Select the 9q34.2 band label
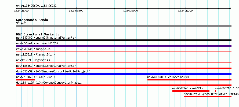Image resolution: width=239 pixels, height=107 pixels. coord(21,23)
